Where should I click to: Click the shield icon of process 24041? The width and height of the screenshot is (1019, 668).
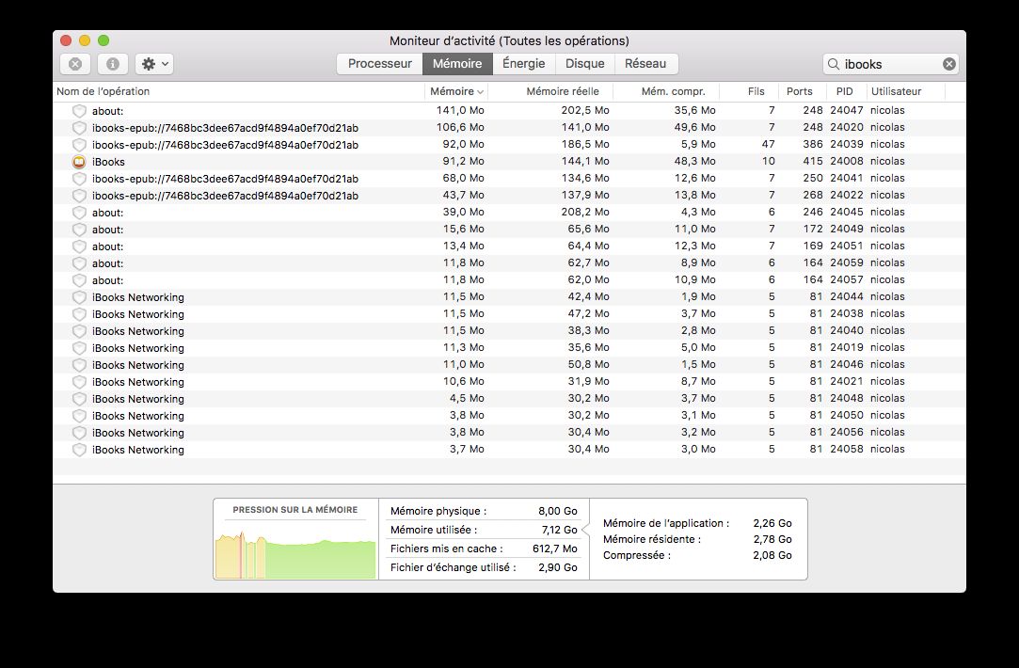(x=79, y=178)
